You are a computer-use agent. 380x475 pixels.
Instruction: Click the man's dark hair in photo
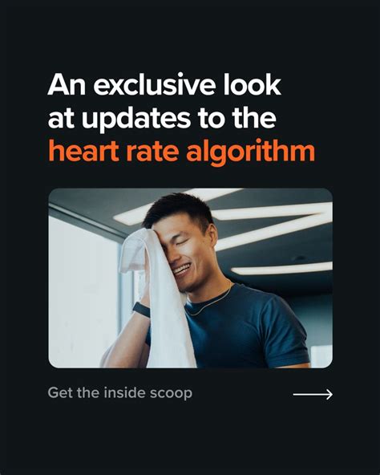(180, 209)
